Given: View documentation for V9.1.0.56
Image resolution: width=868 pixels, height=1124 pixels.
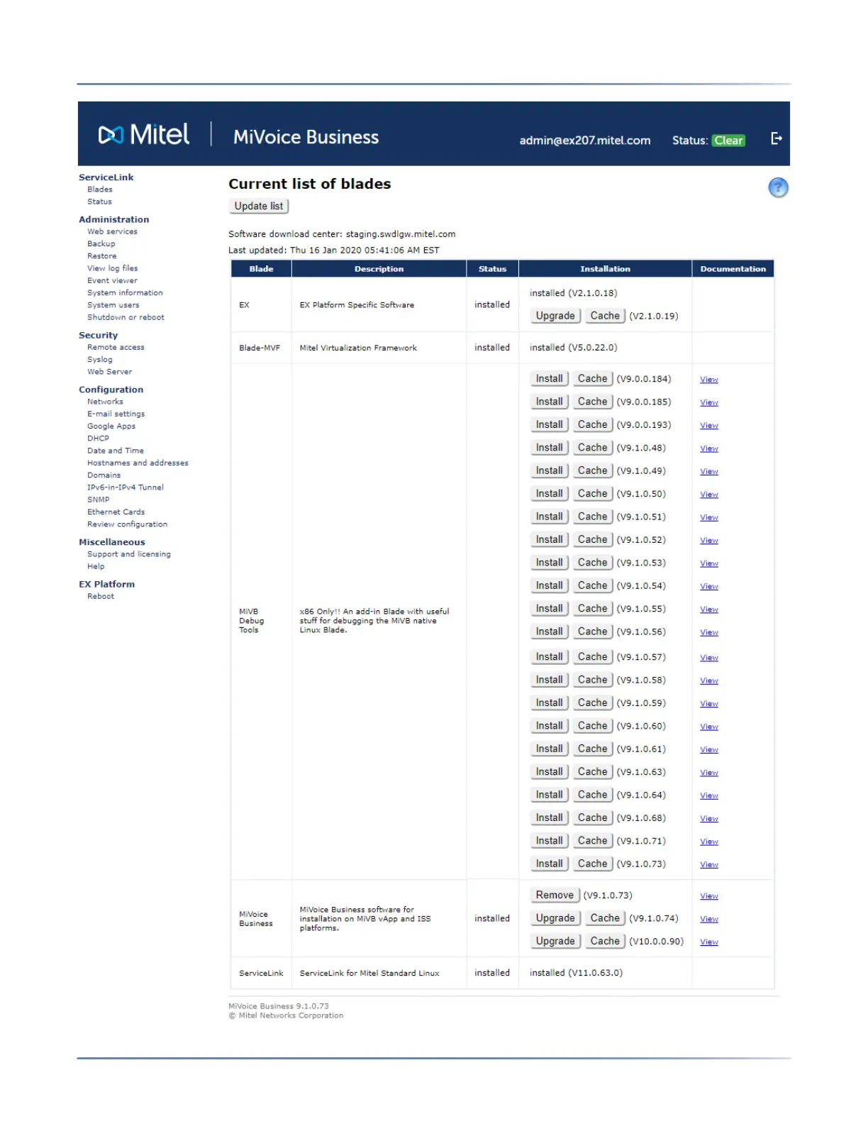Looking at the screenshot, I should point(709,633).
